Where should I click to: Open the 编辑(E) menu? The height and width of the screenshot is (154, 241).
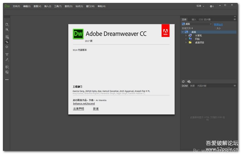27,6
